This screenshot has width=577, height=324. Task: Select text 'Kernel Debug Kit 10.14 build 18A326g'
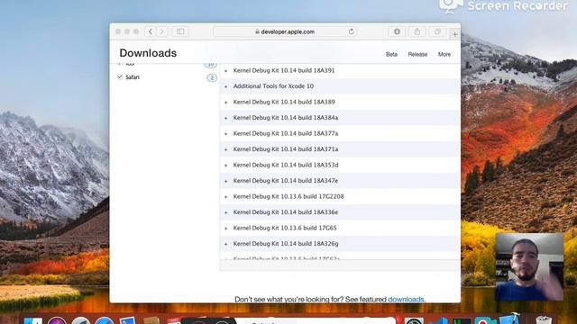coord(286,244)
